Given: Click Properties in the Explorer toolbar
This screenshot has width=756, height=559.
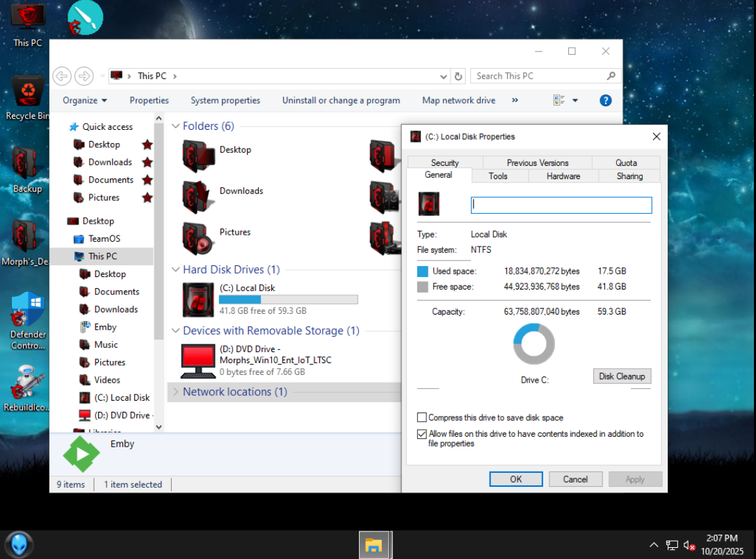Looking at the screenshot, I should click(x=149, y=100).
